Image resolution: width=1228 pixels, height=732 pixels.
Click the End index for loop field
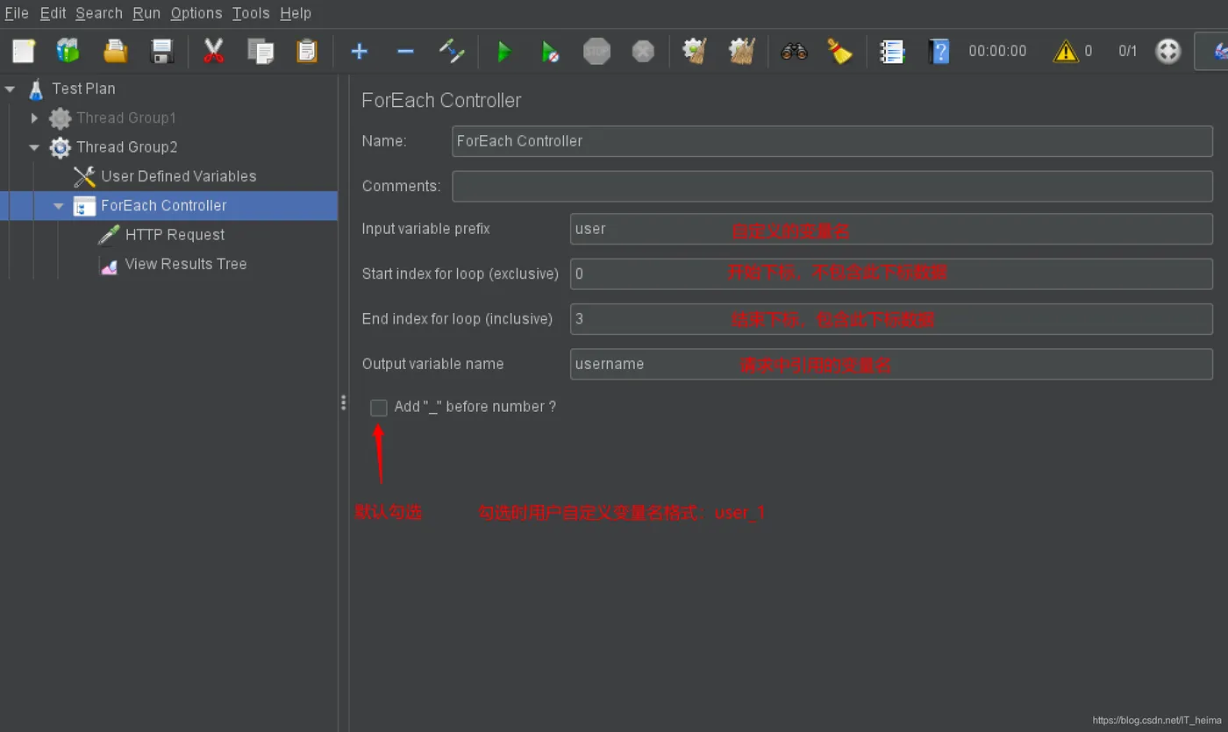[x=891, y=319]
